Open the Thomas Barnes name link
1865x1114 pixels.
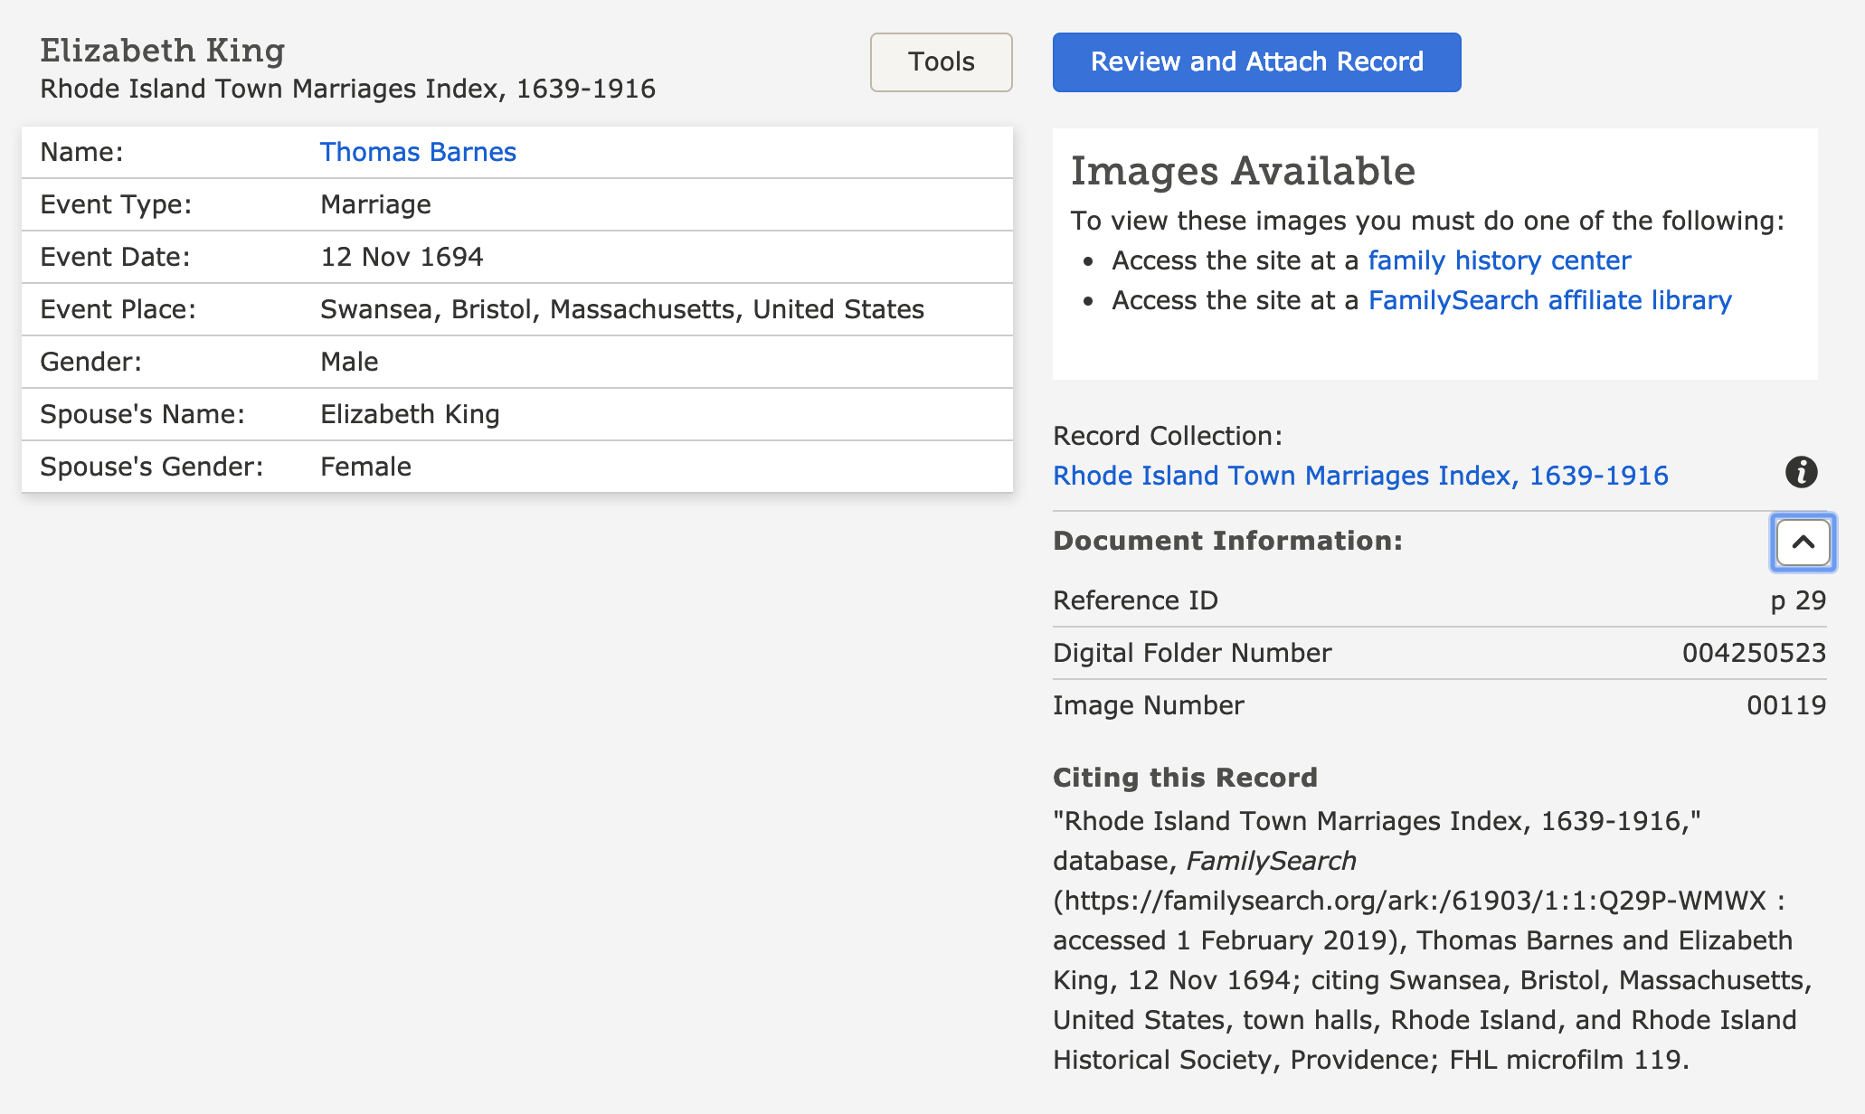coord(418,152)
